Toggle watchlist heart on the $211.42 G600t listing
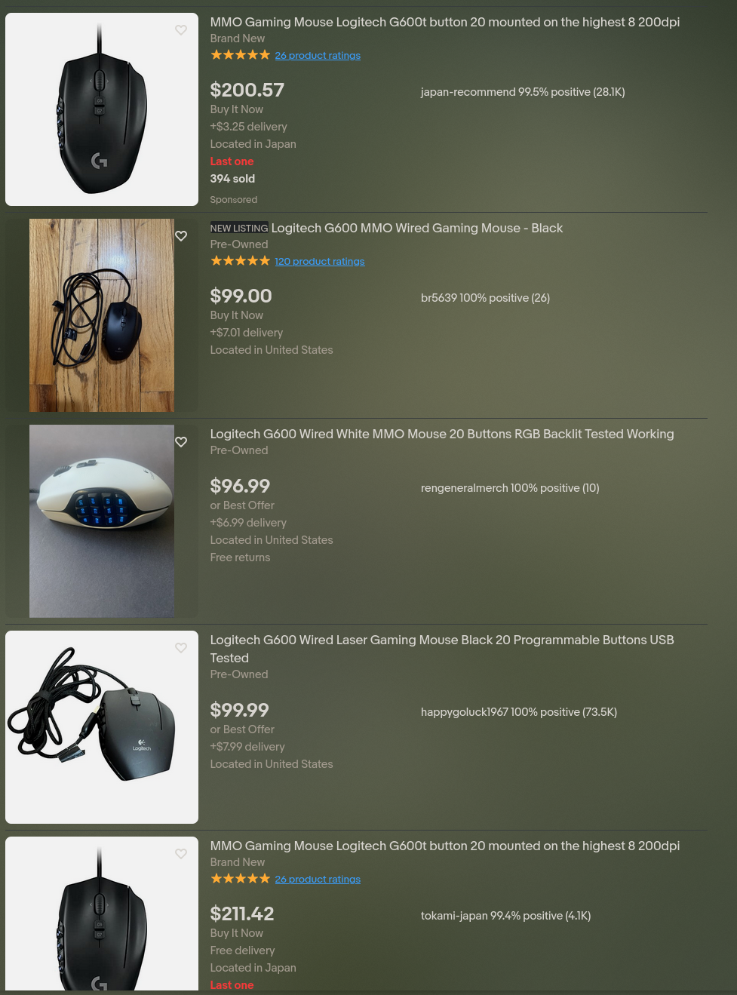Screen dimensions: 737x995 [x=181, y=854]
